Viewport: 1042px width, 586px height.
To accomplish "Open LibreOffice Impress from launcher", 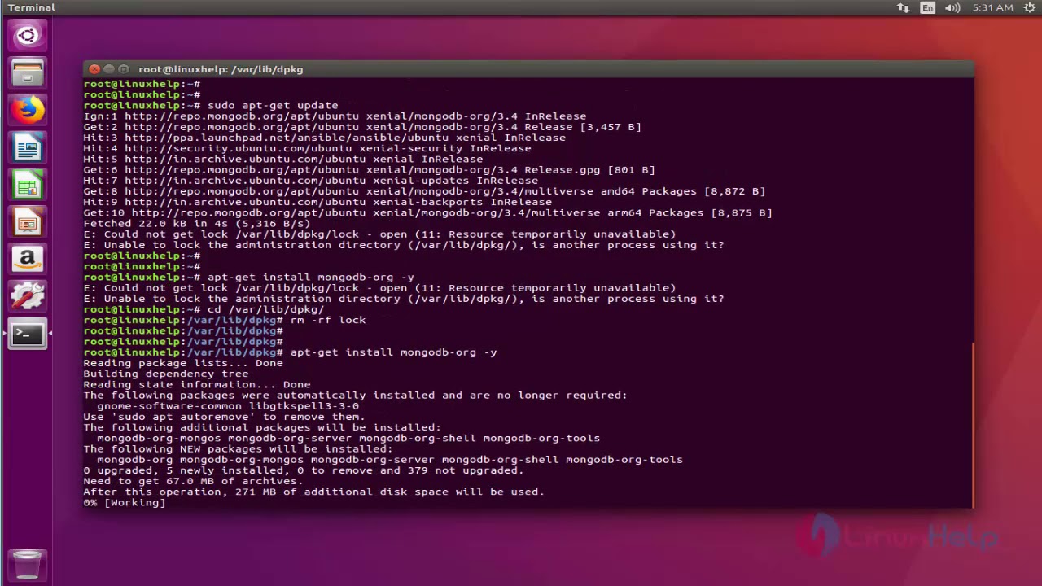I will (27, 223).
